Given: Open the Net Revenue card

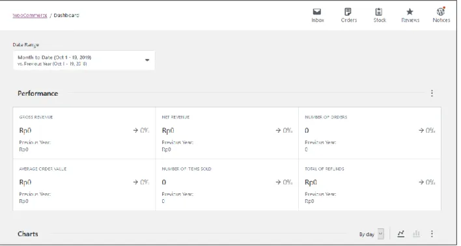Looking at the screenshot, I should [x=227, y=133].
